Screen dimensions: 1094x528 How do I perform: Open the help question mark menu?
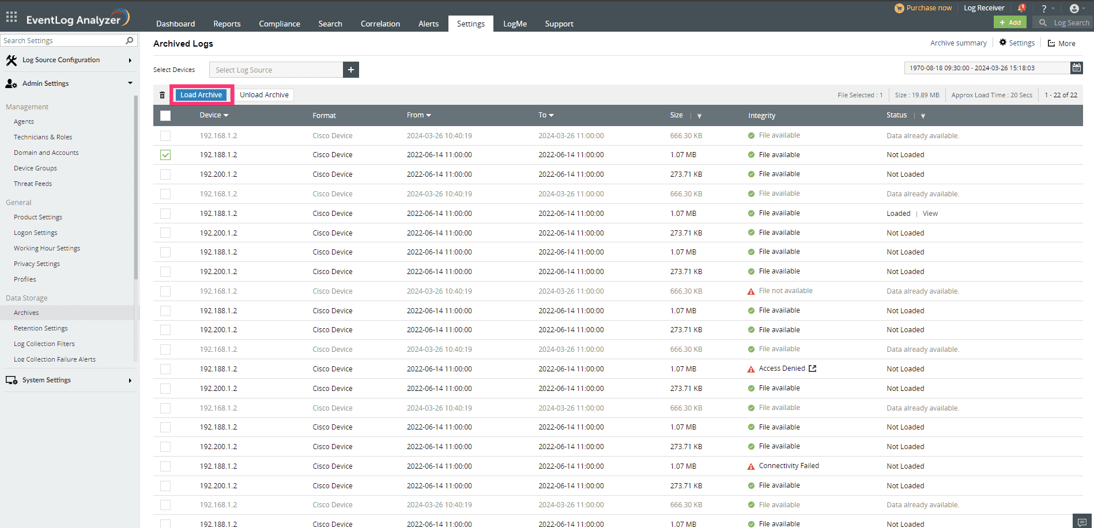(1044, 9)
